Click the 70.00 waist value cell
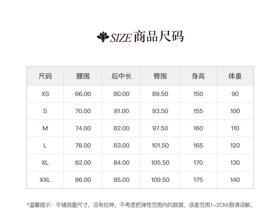 [x=83, y=111]
